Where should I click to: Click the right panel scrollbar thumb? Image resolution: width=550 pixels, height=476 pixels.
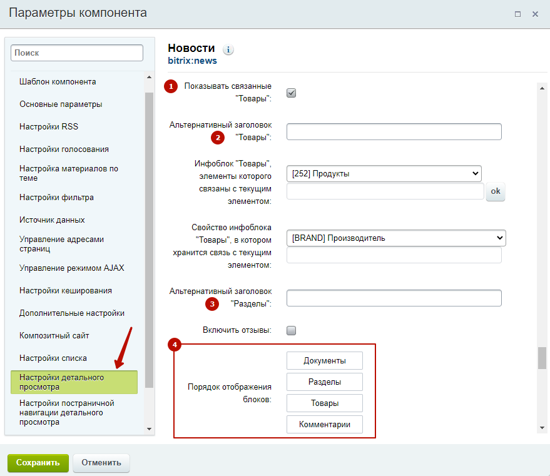(542, 358)
